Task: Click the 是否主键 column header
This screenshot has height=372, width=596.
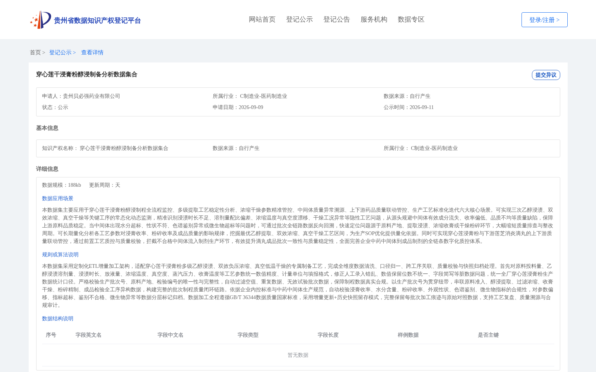Action: [x=488, y=335]
